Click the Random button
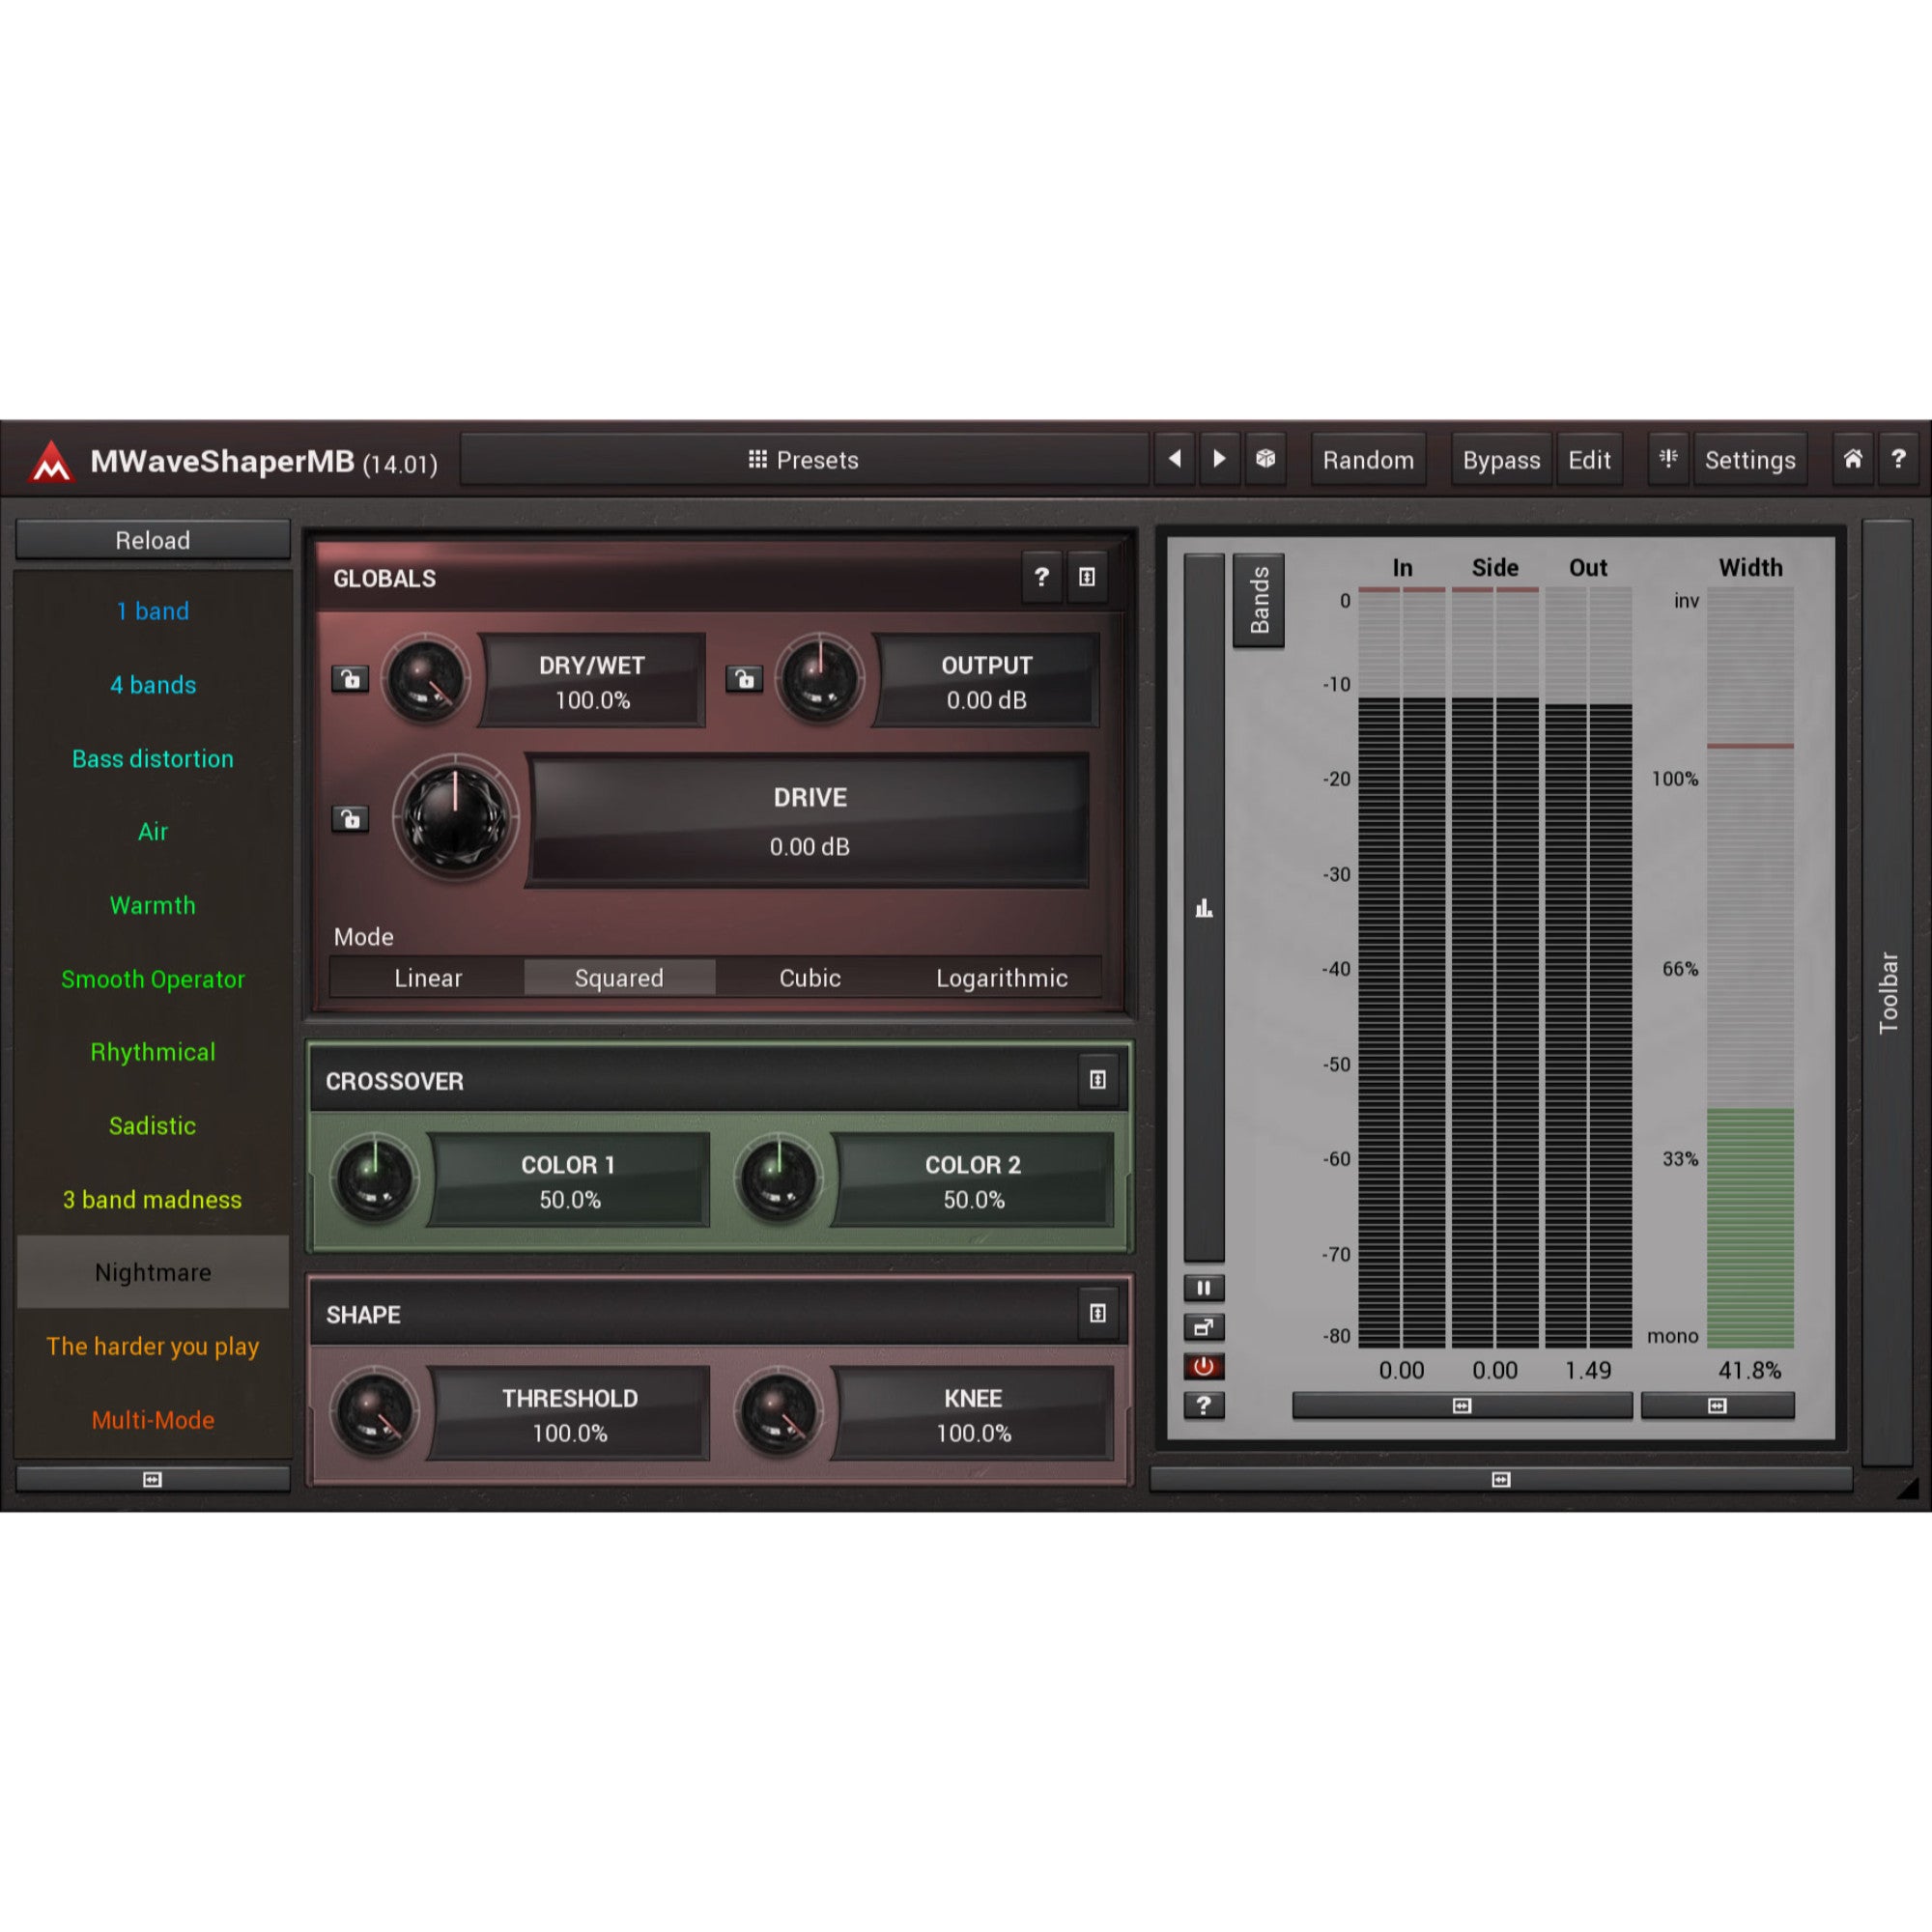Viewport: 1932px width, 1932px height. [x=1368, y=460]
